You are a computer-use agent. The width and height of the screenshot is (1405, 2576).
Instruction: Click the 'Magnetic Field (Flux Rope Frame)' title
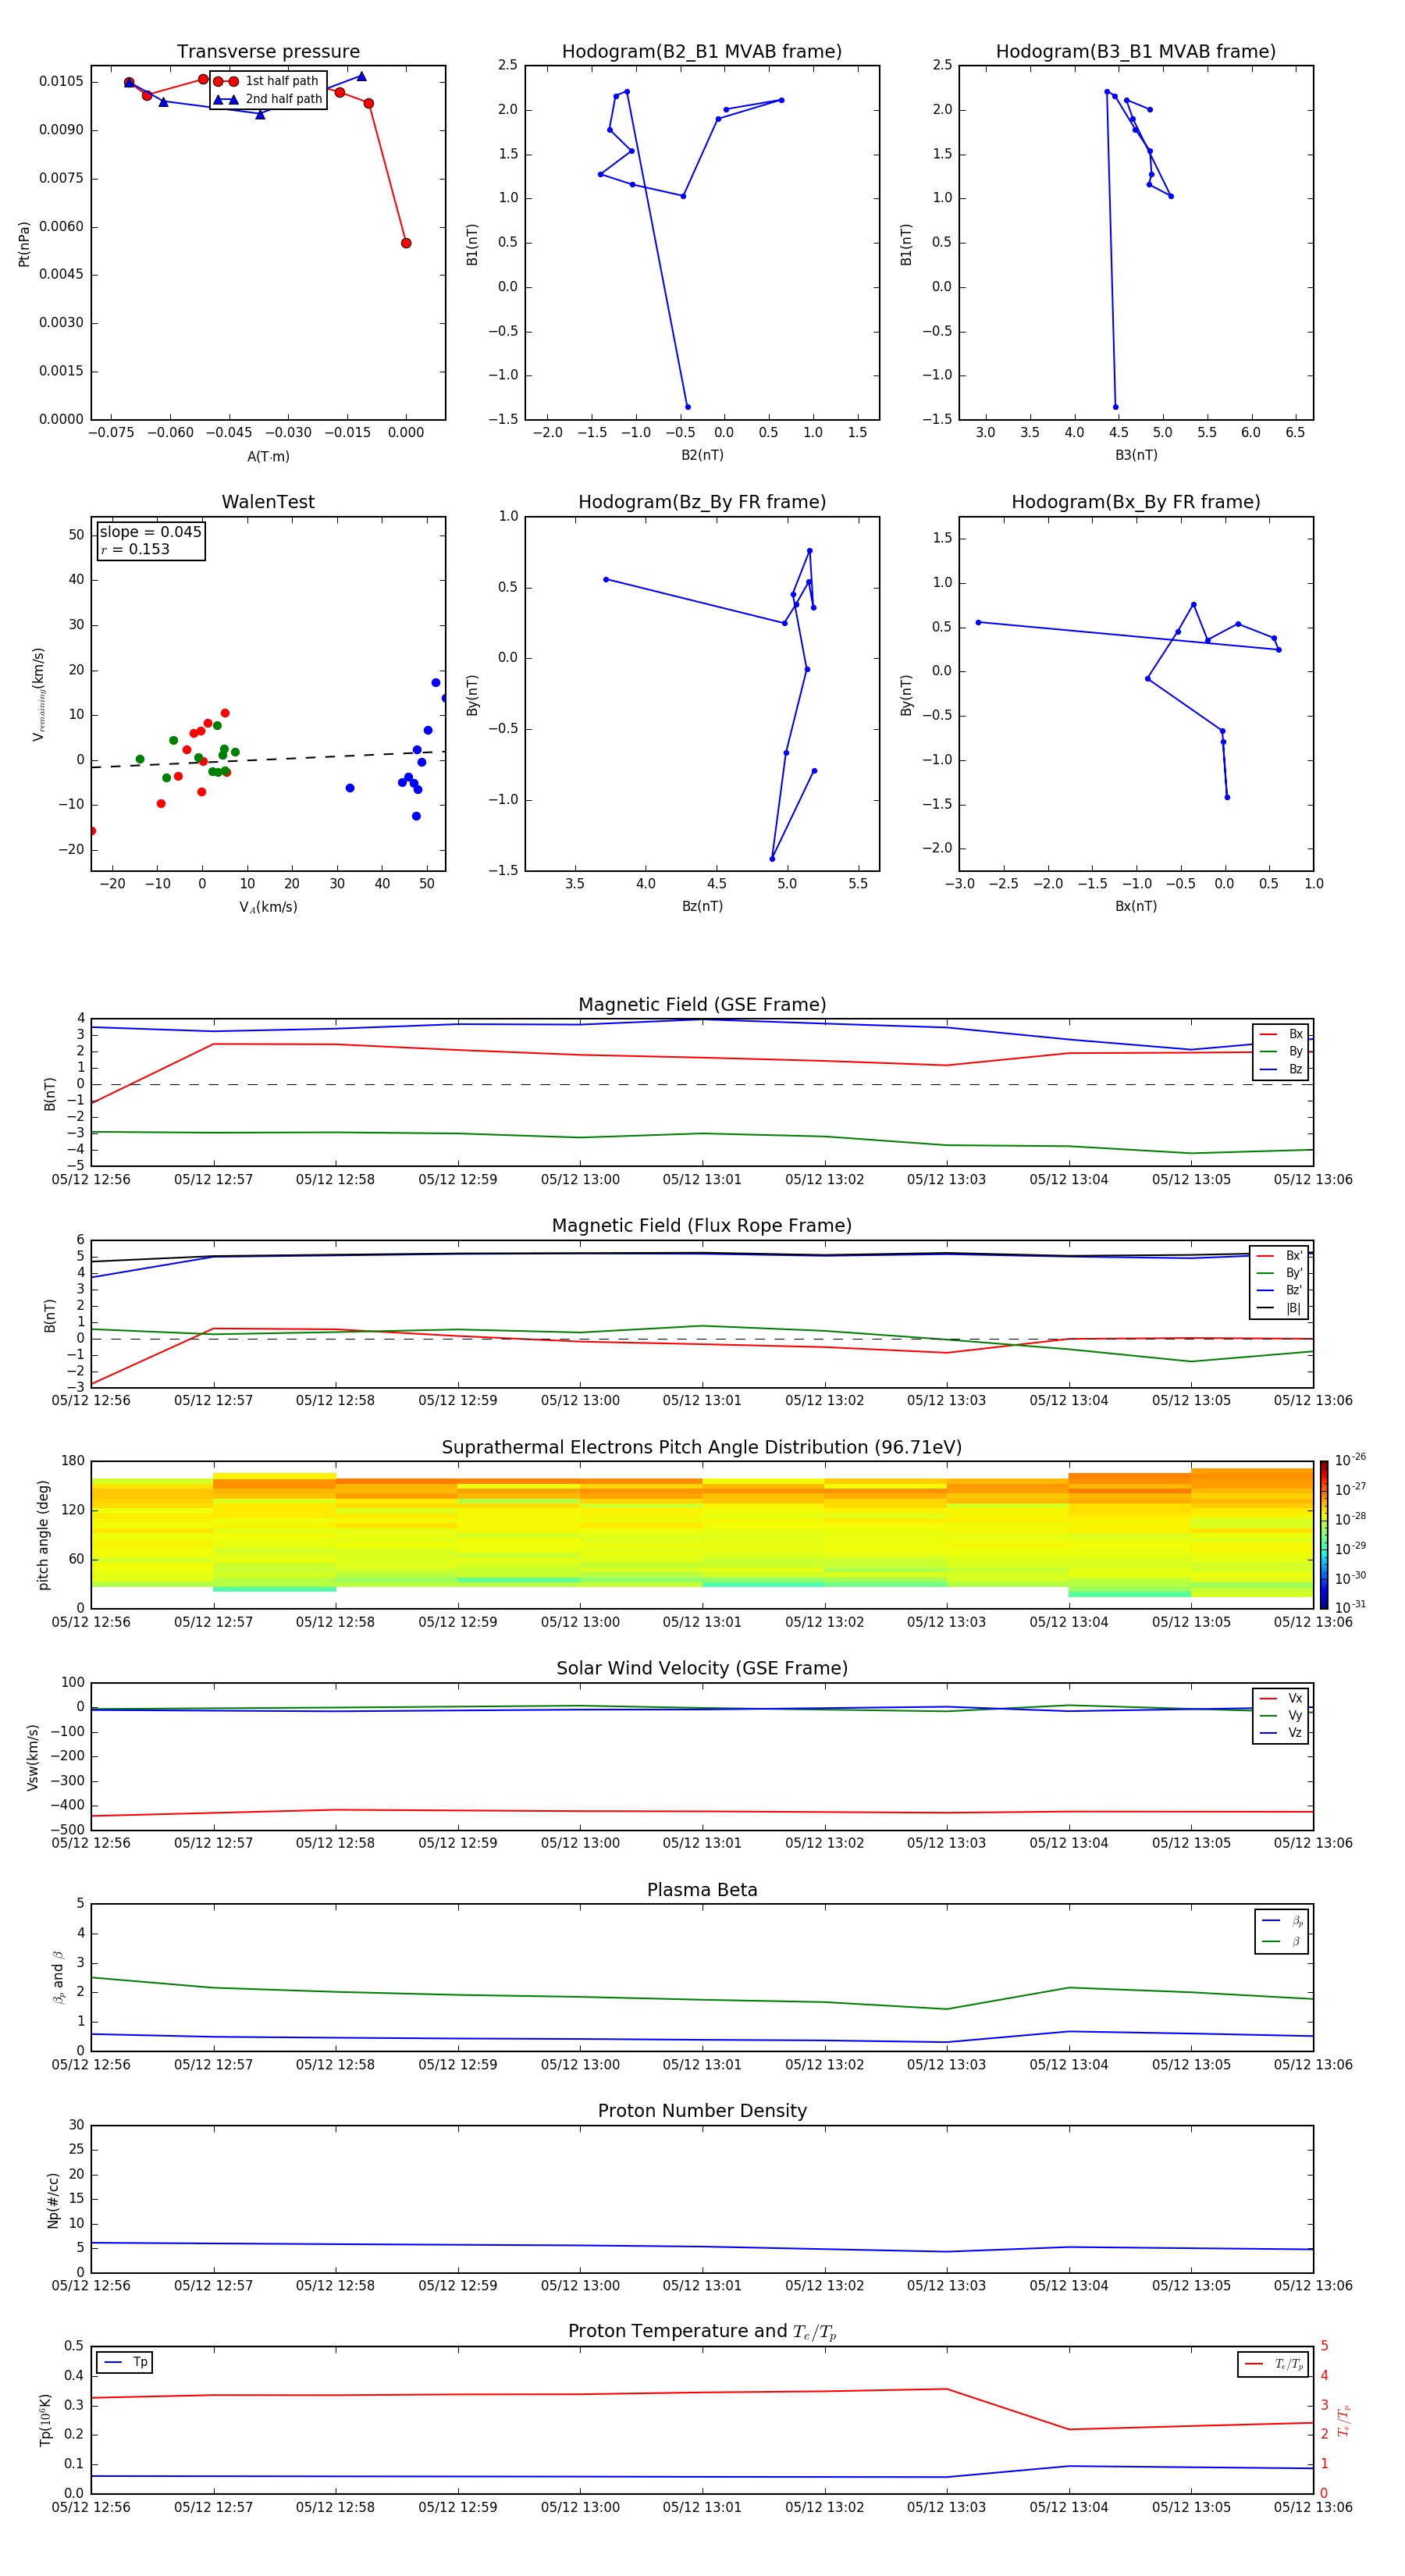click(702, 1226)
